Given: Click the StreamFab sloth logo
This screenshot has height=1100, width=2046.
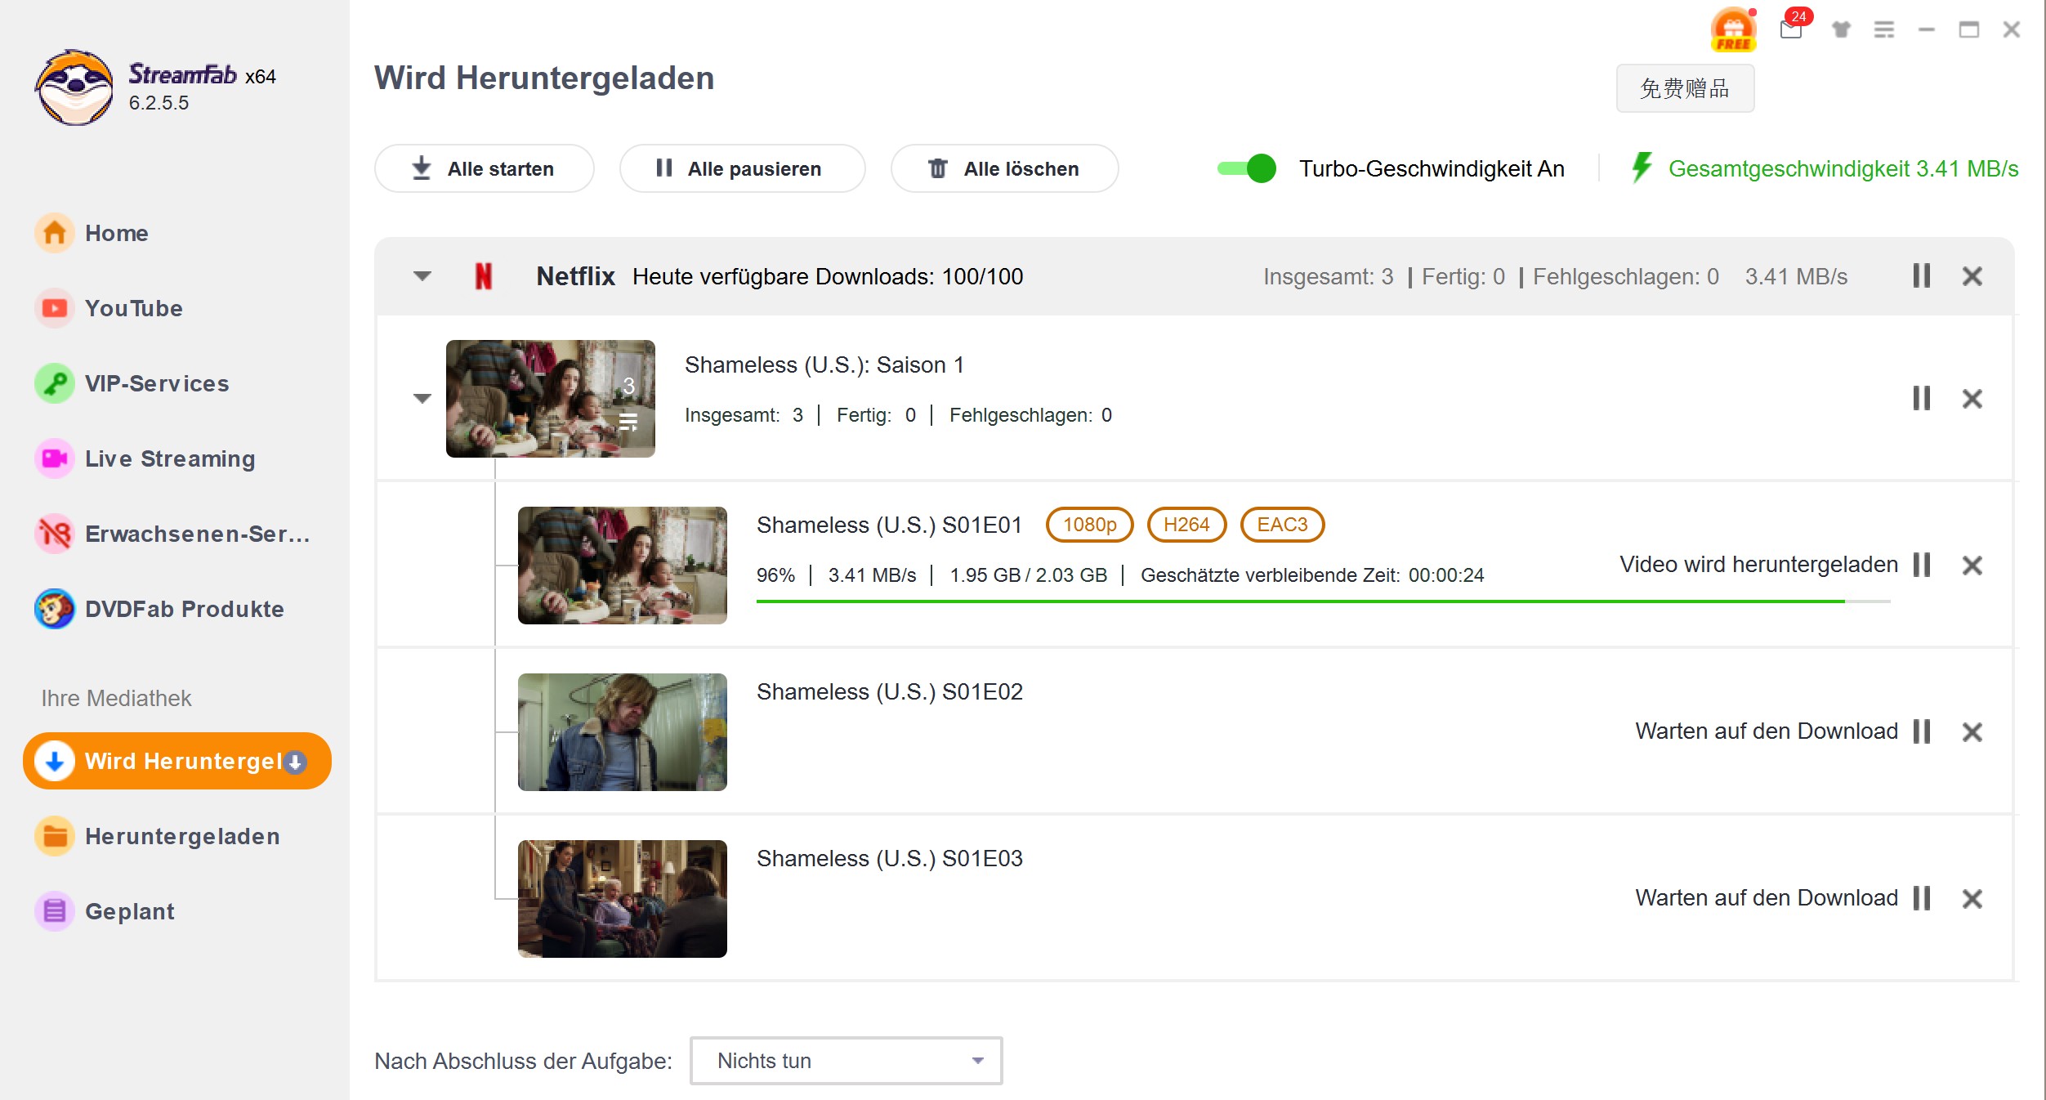Looking at the screenshot, I should click(74, 87).
